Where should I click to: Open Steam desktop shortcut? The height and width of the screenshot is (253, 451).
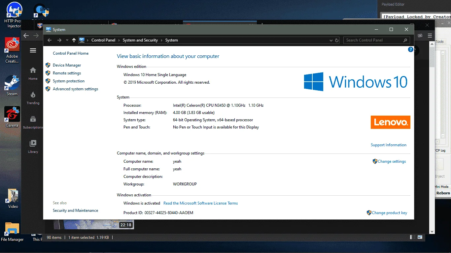[12, 85]
